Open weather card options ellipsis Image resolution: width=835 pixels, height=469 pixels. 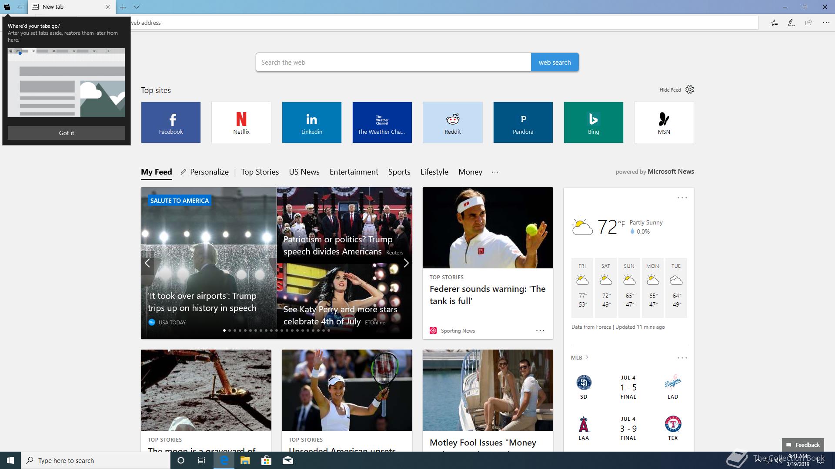(x=682, y=198)
